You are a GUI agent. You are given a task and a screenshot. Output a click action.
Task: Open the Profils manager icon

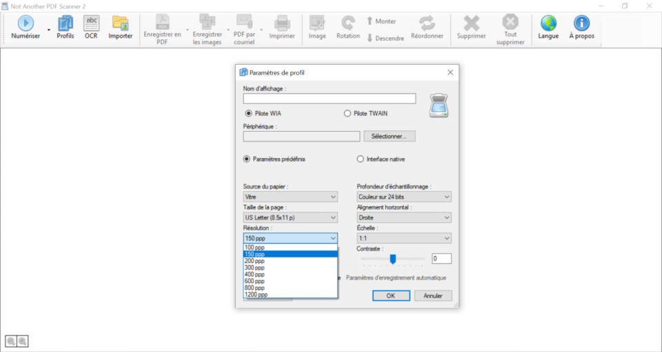pyautogui.click(x=66, y=23)
